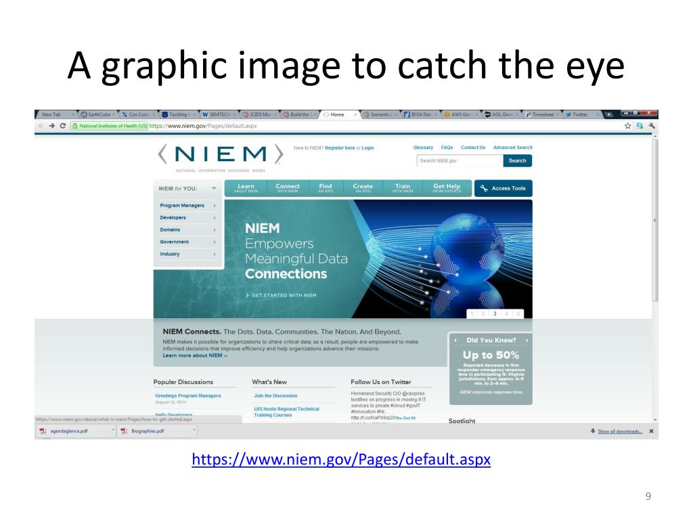Open Greetings Program Managers discussion

click(188, 396)
